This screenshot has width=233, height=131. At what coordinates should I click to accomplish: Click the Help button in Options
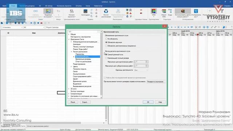160,102
